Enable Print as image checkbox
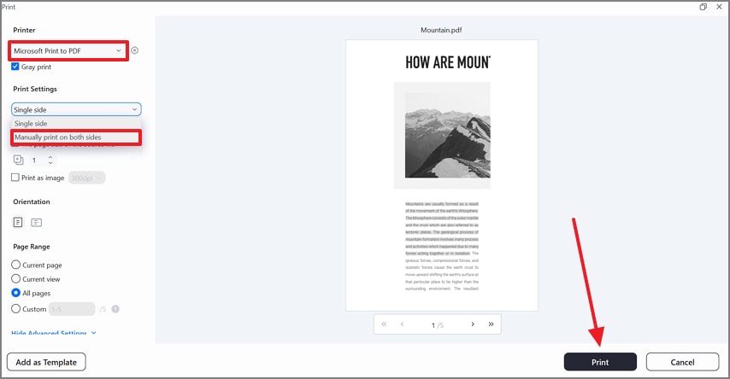Viewport: 730px width, 379px height. pyautogui.click(x=15, y=178)
